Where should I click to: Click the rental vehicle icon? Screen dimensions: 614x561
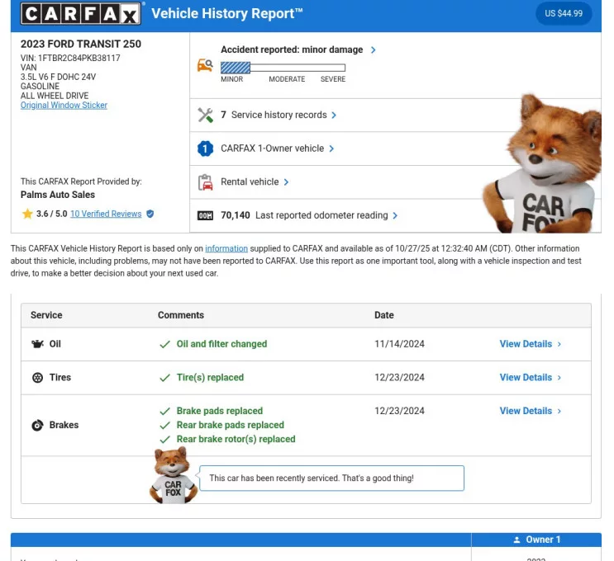click(205, 182)
